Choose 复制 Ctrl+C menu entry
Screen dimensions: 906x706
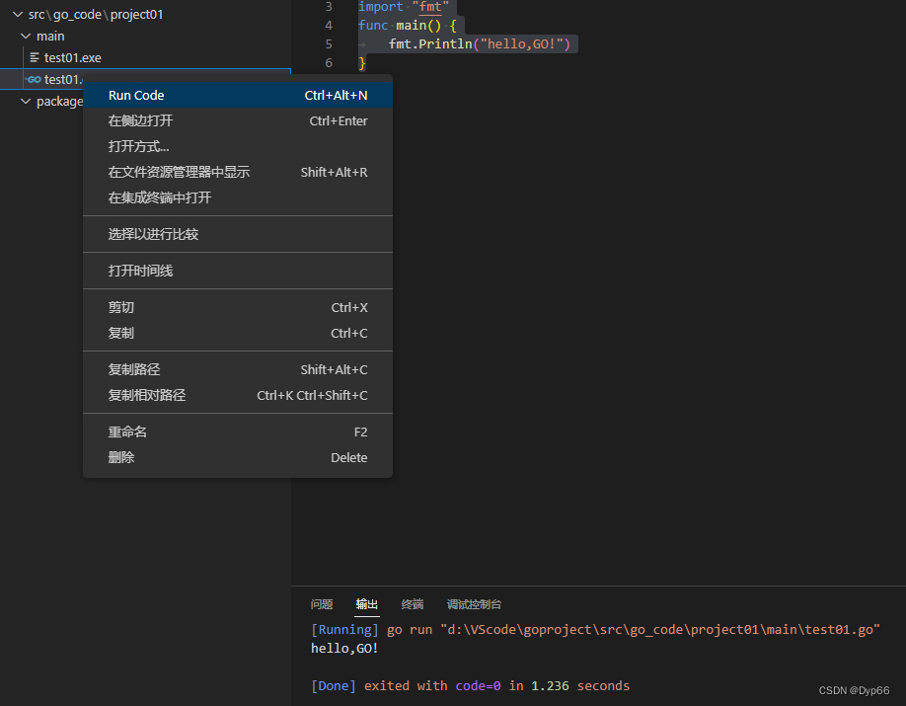click(x=238, y=333)
